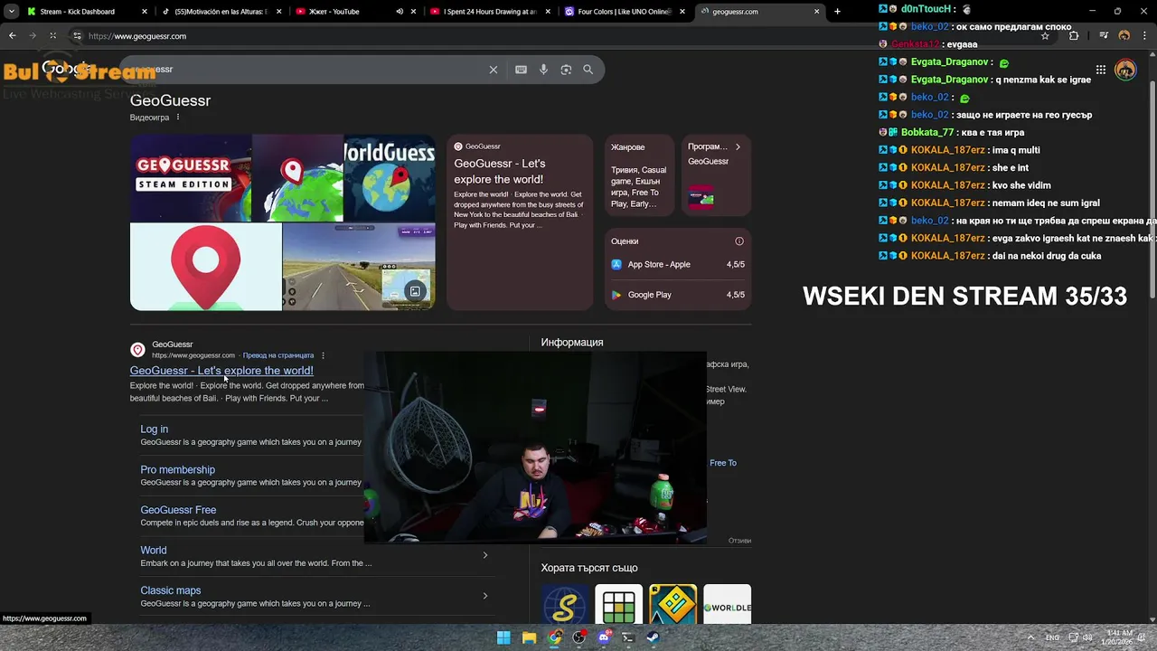Open the street view road thumbnail
The image size is (1157, 651).
click(x=359, y=267)
